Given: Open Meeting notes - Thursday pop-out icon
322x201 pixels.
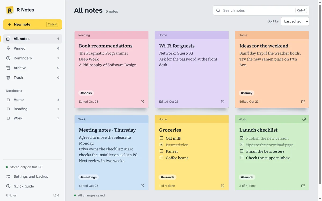Looking at the screenshot, I should pyautogui.click(x=142, y=186).
